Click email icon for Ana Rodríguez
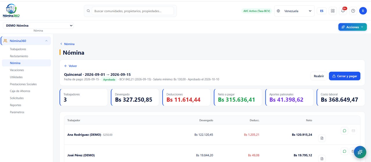371x162 pixels. coord(353,131)
